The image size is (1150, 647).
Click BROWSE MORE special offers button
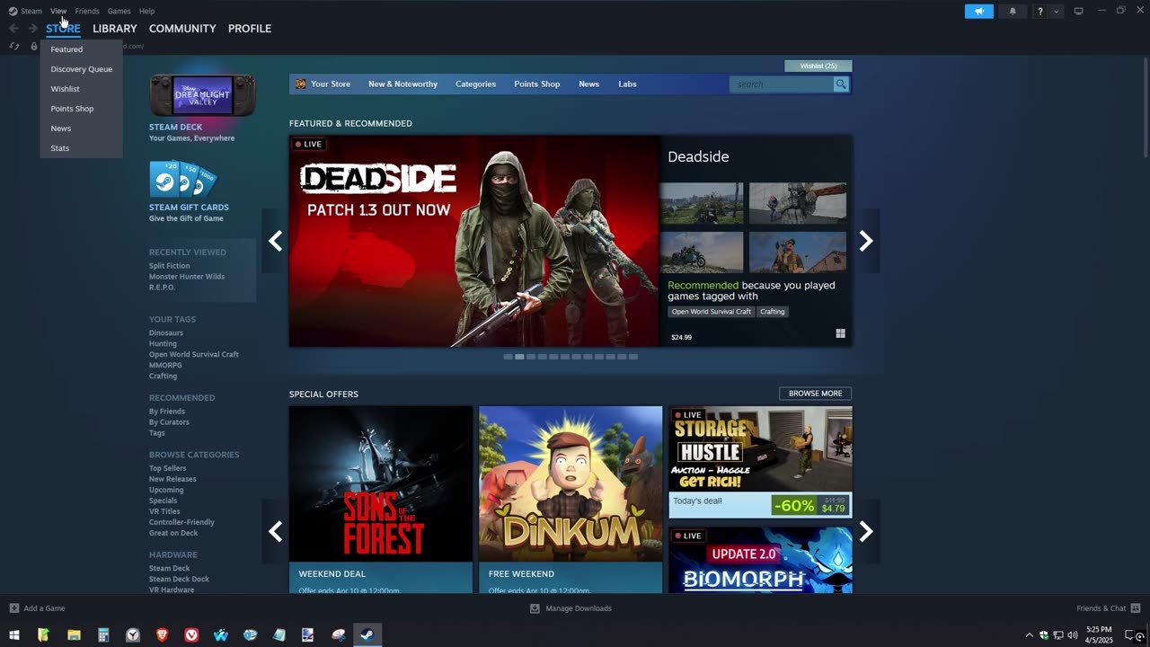point(815,394)
